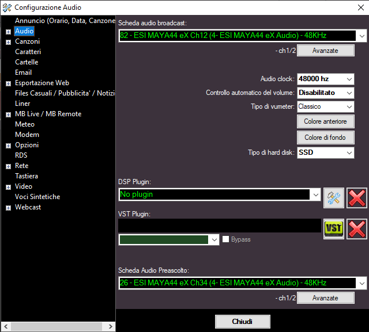Open the Scheda audio broadcast dropdown

point(362,36)
